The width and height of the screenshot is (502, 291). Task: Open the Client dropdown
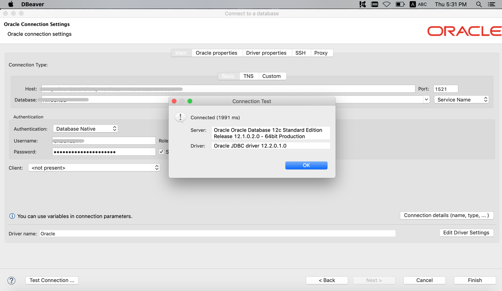[94, 168]
